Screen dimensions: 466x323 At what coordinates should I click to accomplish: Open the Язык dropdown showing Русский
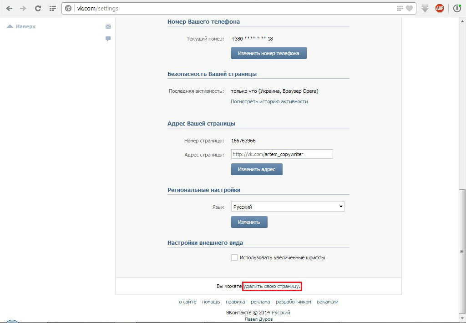click(x=288, y=207)
